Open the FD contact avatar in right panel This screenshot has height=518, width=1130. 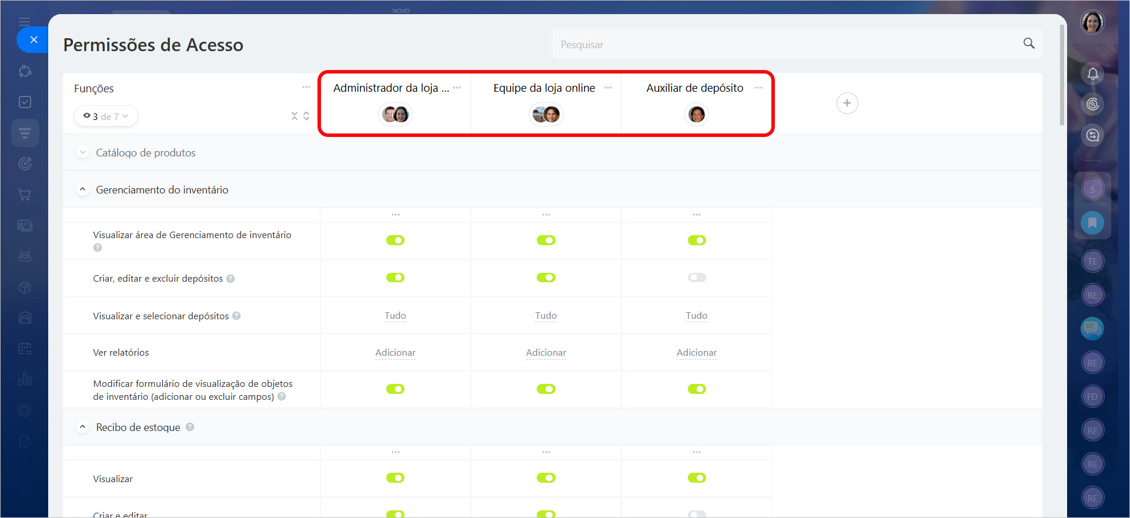coord(1092,396)
